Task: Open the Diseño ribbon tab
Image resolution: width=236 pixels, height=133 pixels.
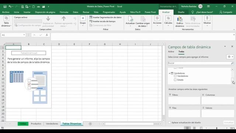Action: pyautogui.click(x=181, y=12)
